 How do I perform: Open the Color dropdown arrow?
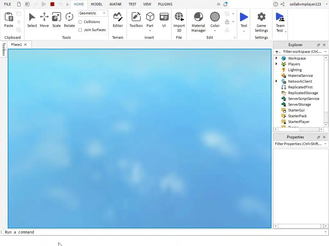(215, 31)
